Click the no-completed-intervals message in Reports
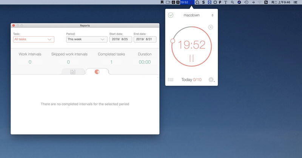 click(85, 104)
